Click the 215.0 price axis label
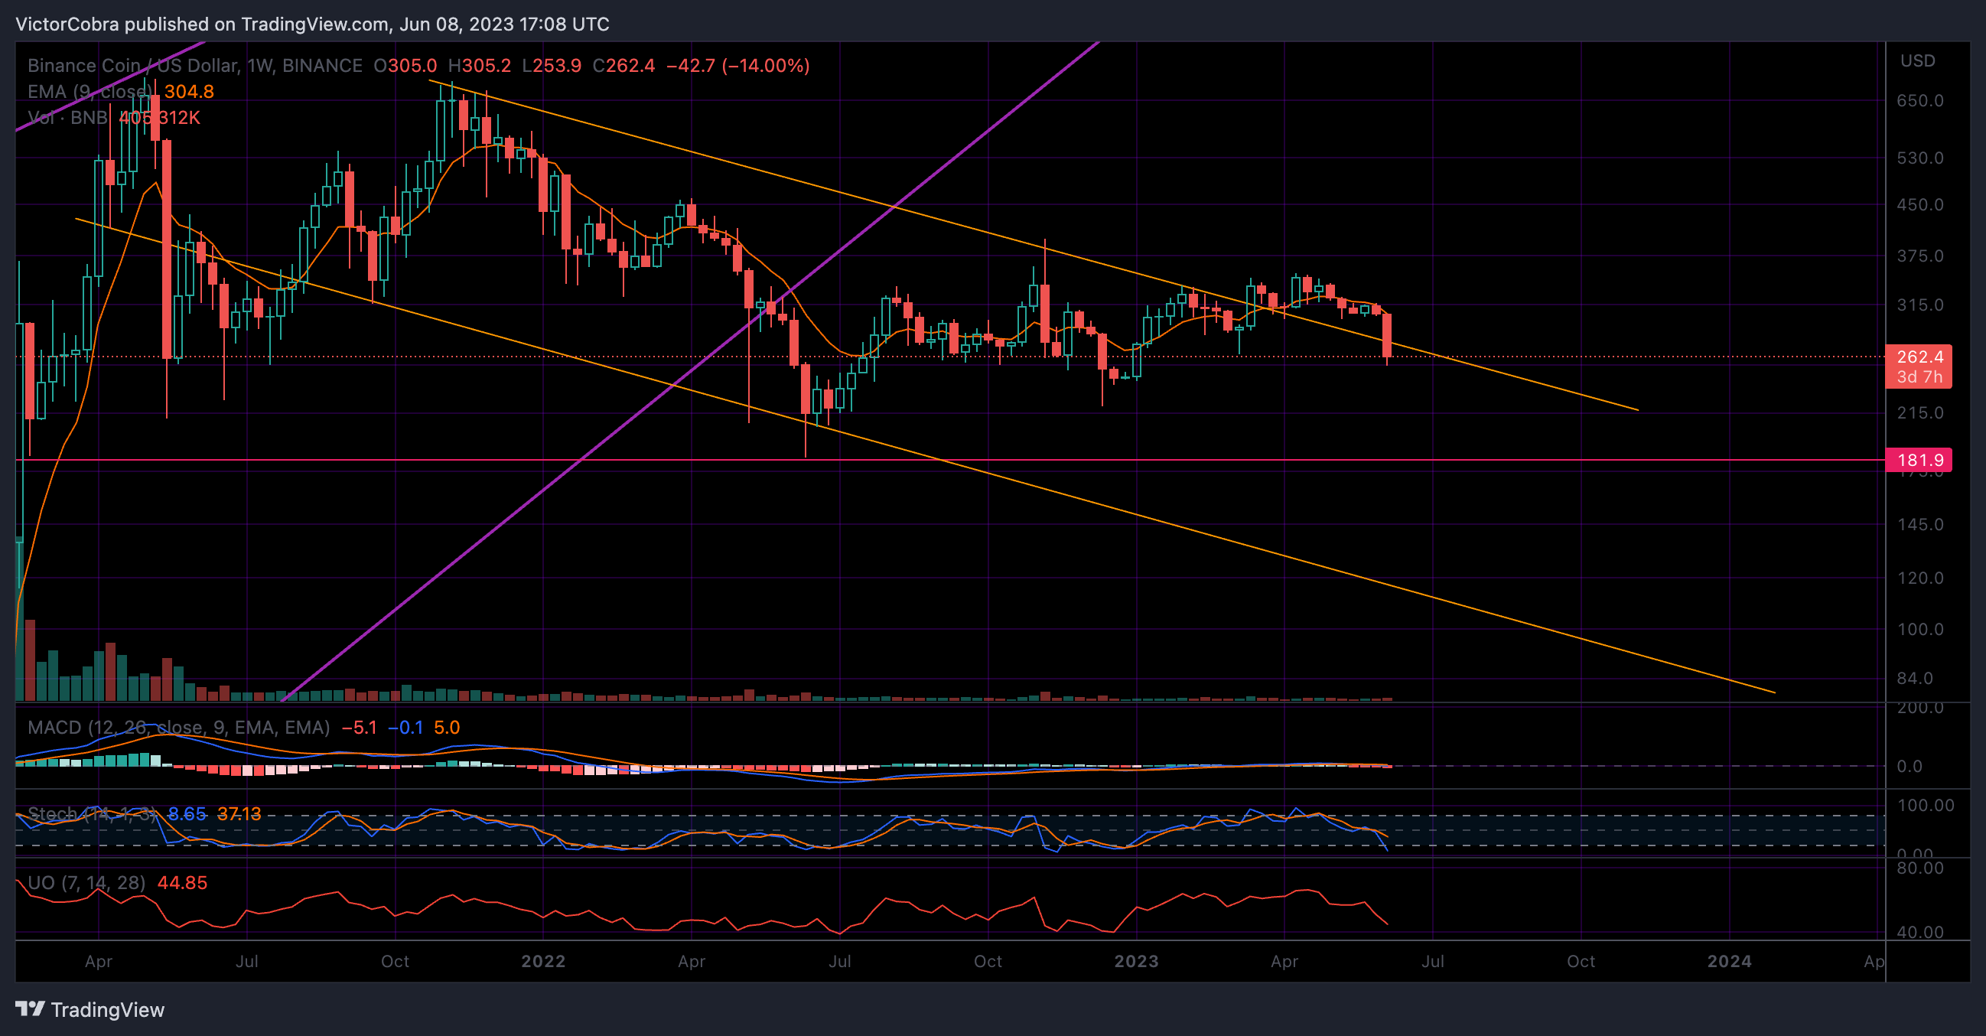This screenshot has height=1036, width=1986. pos(1919,413)
